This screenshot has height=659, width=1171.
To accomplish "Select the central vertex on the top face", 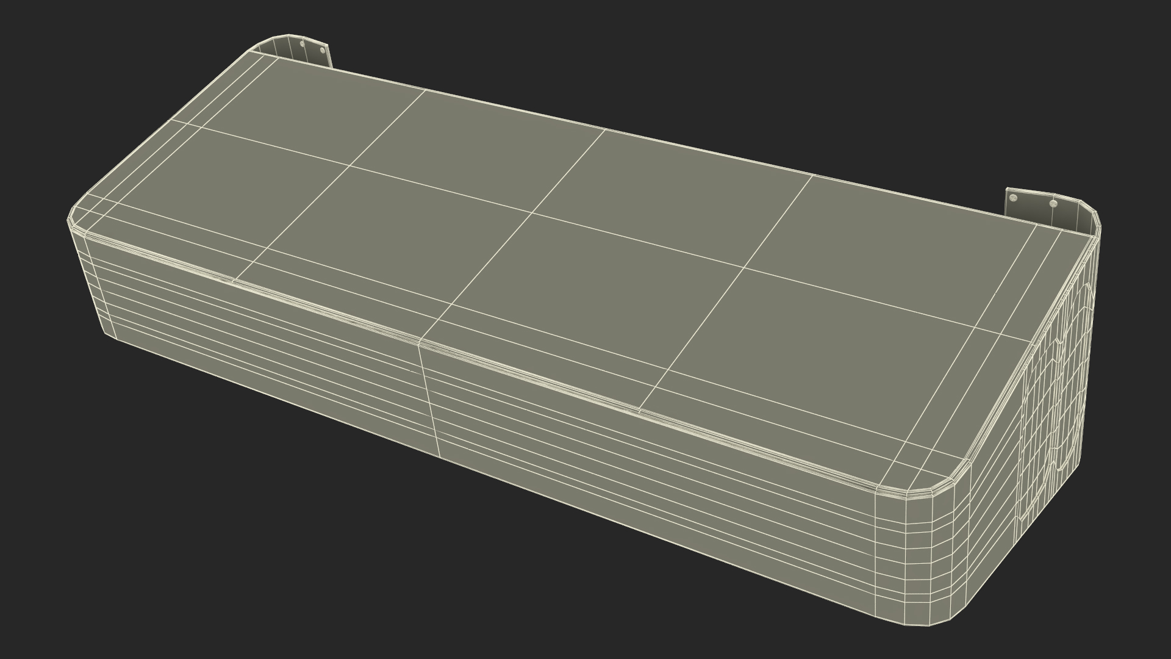I will [532, 212].
